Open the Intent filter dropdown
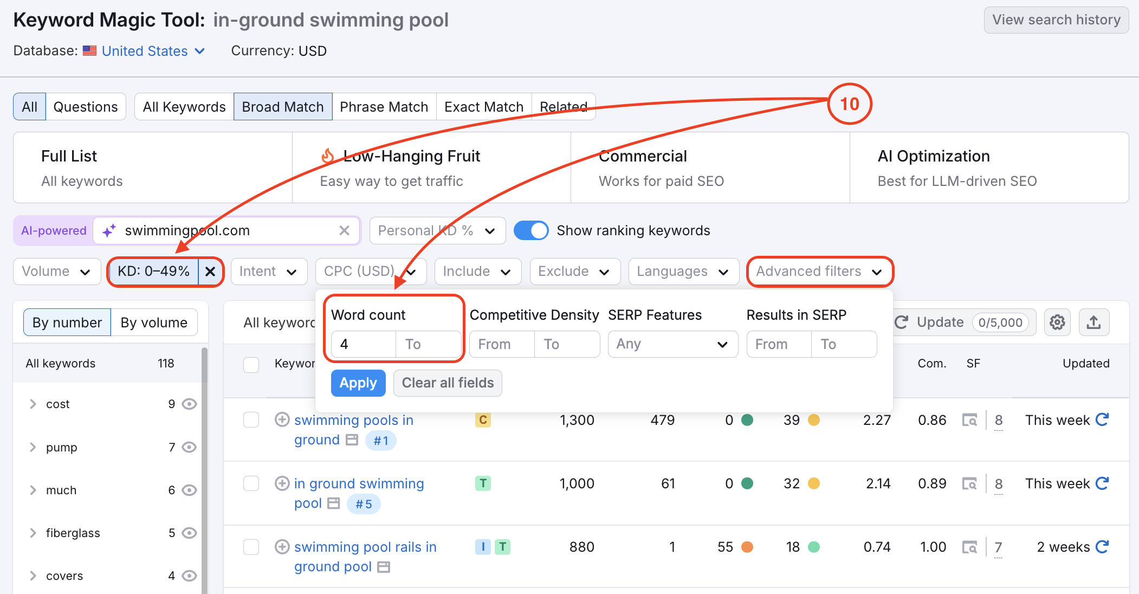 point(269,272)
